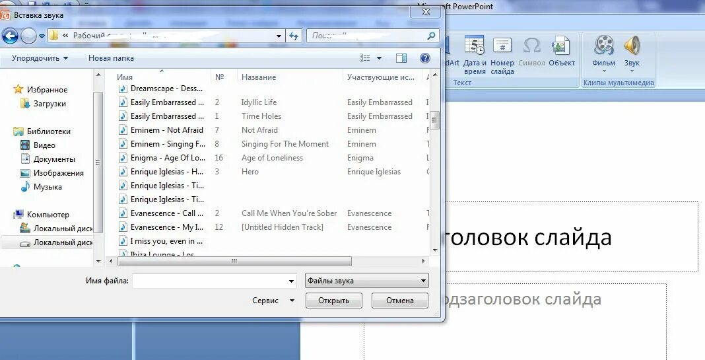Open the Изображения library
The image size is (705, 360).
(59, 173)
